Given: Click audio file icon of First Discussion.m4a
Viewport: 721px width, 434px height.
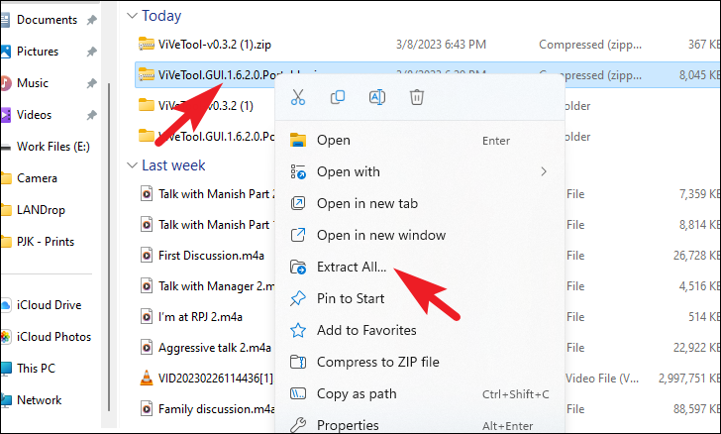Looking at the screenshot, I should click(x=147, y=255).
